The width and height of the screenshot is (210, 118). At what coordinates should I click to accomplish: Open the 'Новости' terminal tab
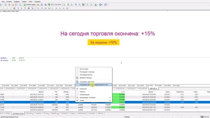[x=30, y=113]
